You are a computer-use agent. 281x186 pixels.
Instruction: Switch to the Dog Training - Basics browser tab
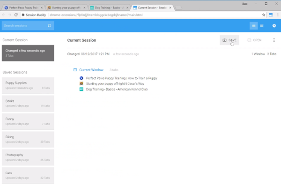[109, 7]
